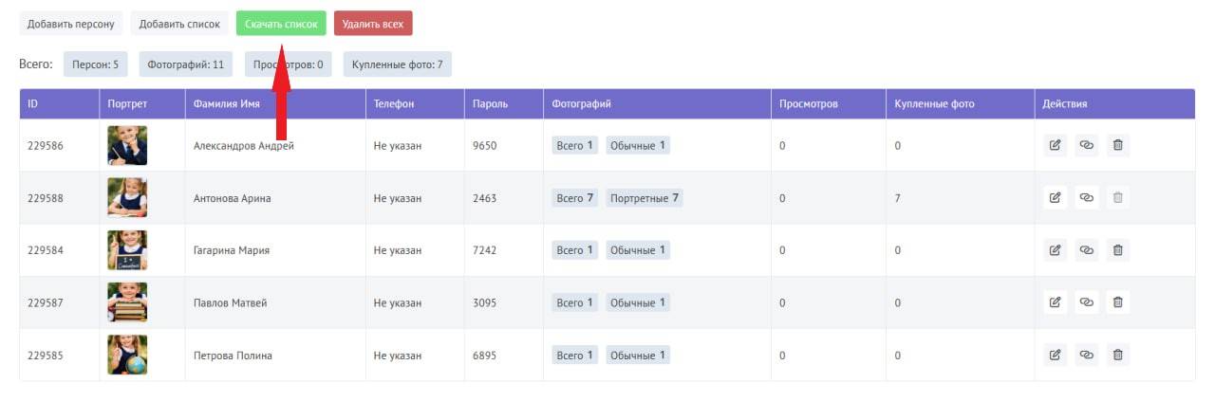Click the red Удалить всех button

[x=373, y=24]
